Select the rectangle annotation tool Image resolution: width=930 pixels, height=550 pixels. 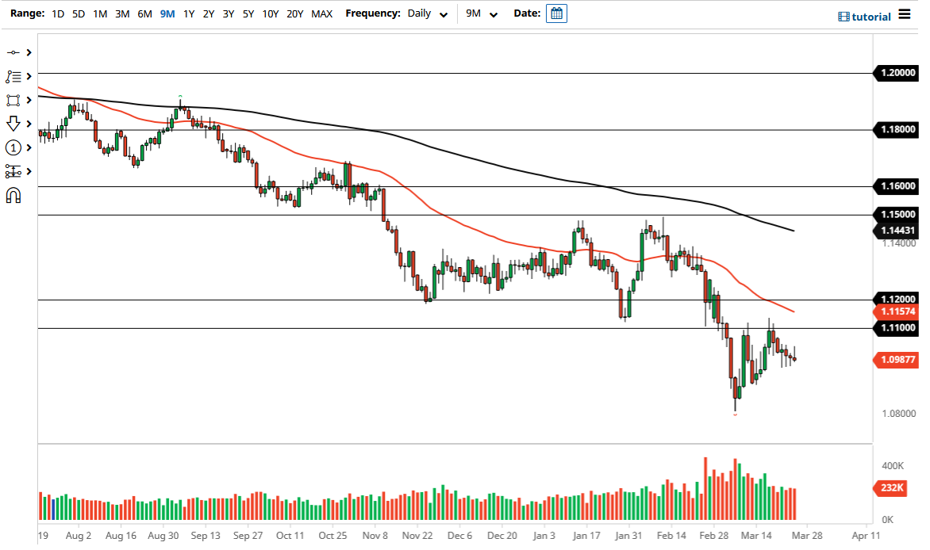[13, 100]
